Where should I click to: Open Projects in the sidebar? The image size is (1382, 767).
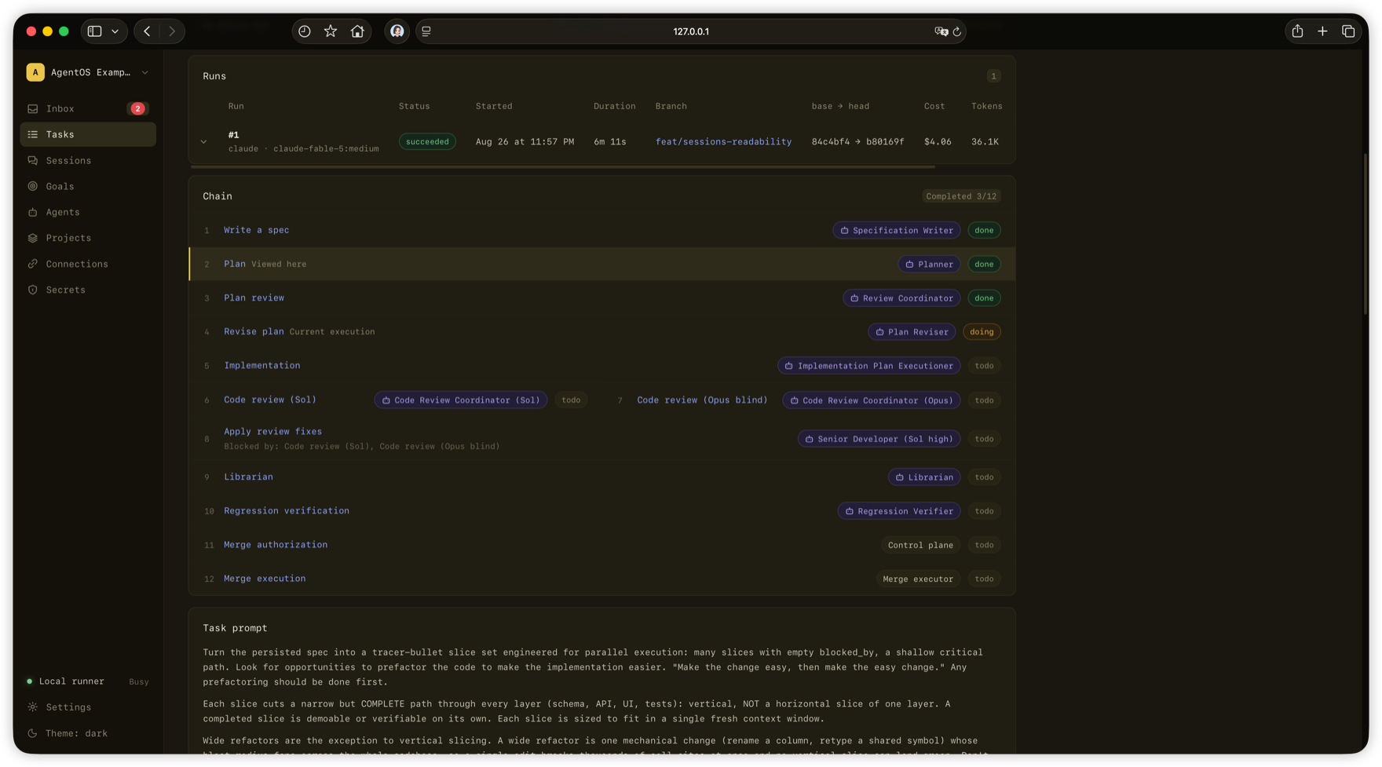pos(88,238)
